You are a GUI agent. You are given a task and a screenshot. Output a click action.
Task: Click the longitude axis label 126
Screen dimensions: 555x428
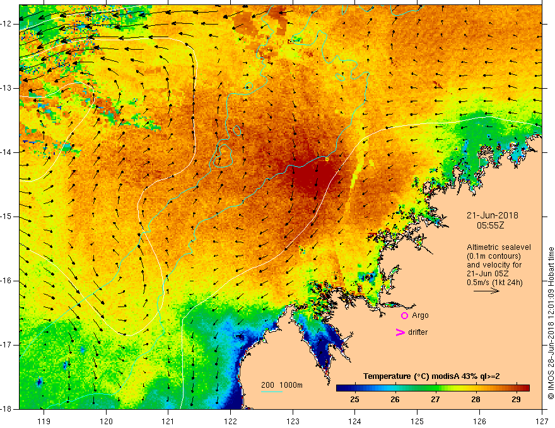[479, 421]
